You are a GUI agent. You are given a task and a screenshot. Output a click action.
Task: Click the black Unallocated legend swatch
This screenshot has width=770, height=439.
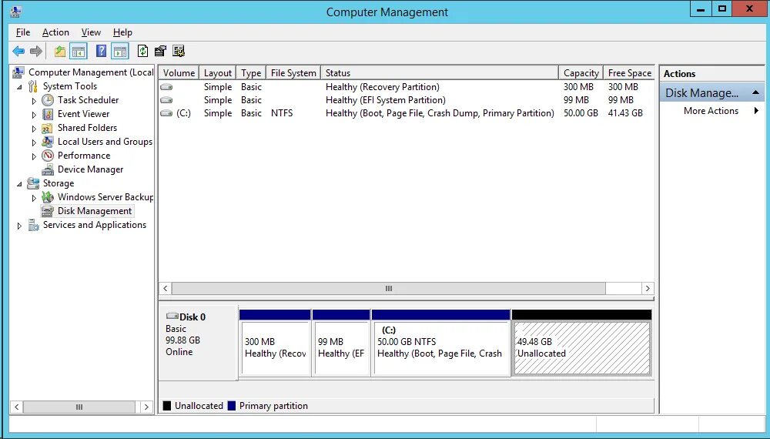point(167,406)
